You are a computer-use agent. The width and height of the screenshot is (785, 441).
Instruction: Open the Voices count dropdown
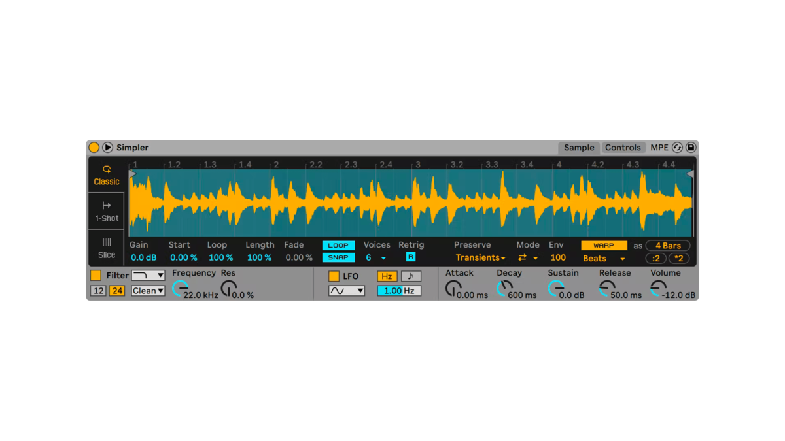coord(375,258)
